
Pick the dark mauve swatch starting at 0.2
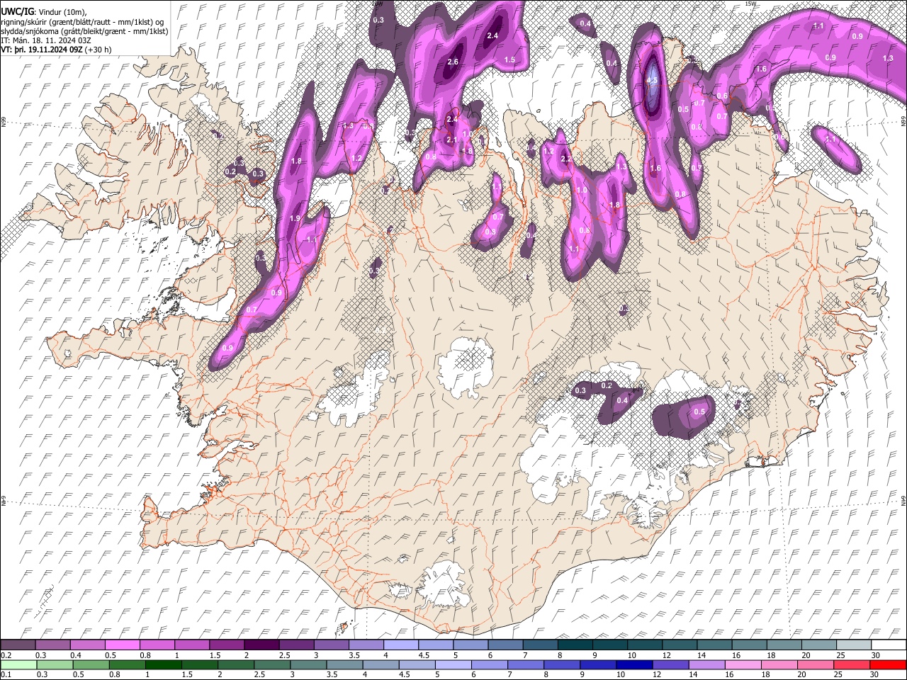coord(18,645)
